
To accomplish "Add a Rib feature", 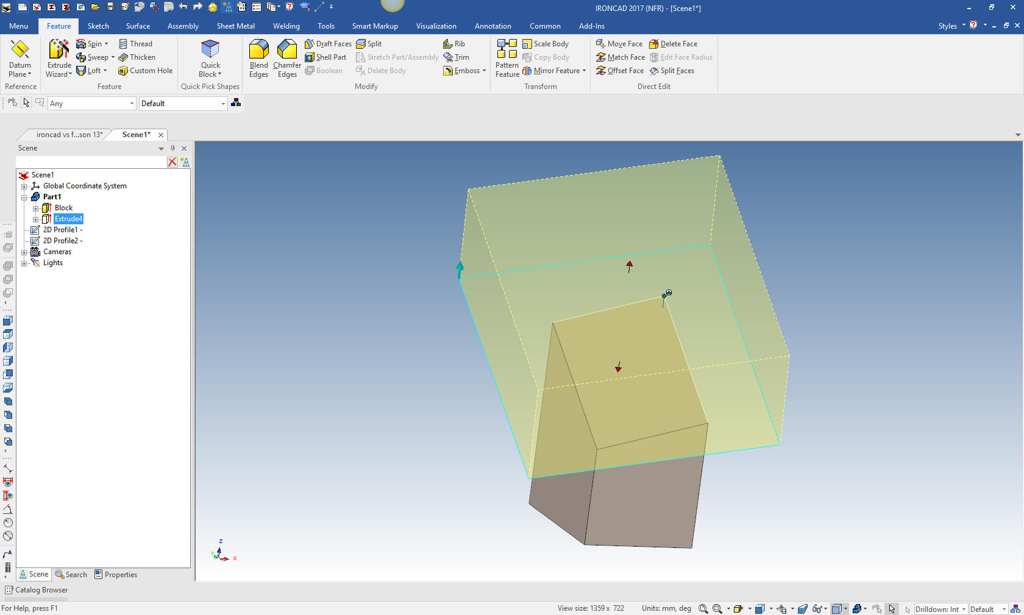I will [454, 44].
